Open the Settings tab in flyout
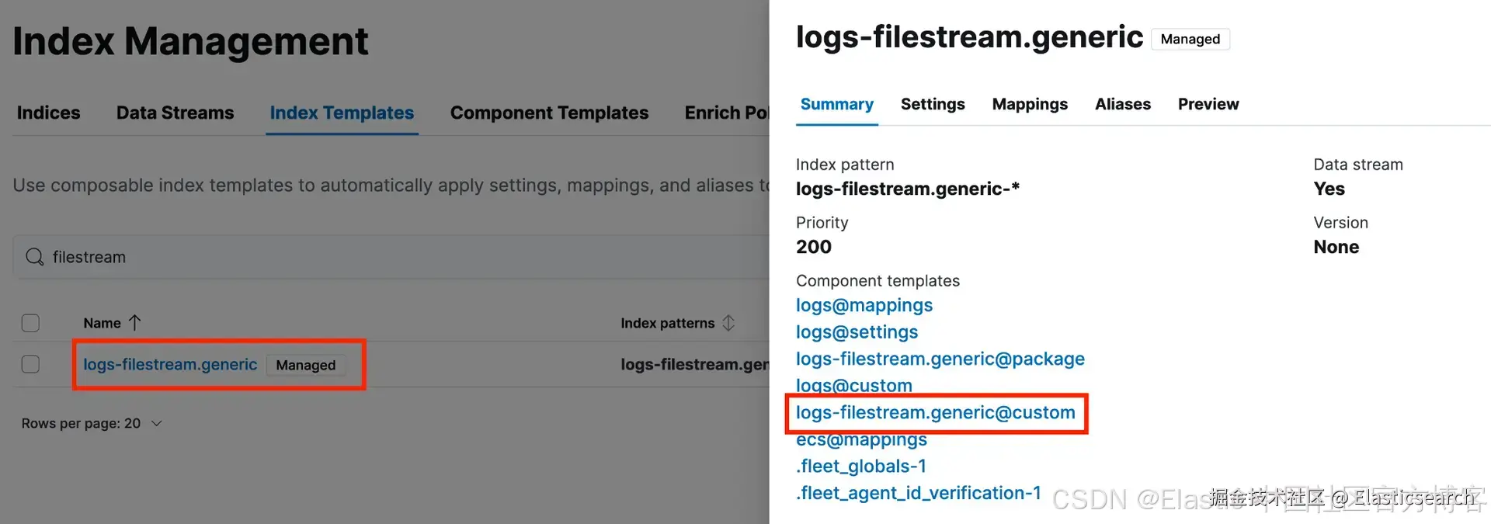The height and width of the screenshot is (524, 1491). (933, 104)
